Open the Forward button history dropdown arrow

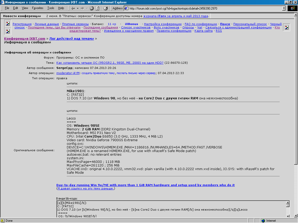pyautogui.click(x=87, y=8)
